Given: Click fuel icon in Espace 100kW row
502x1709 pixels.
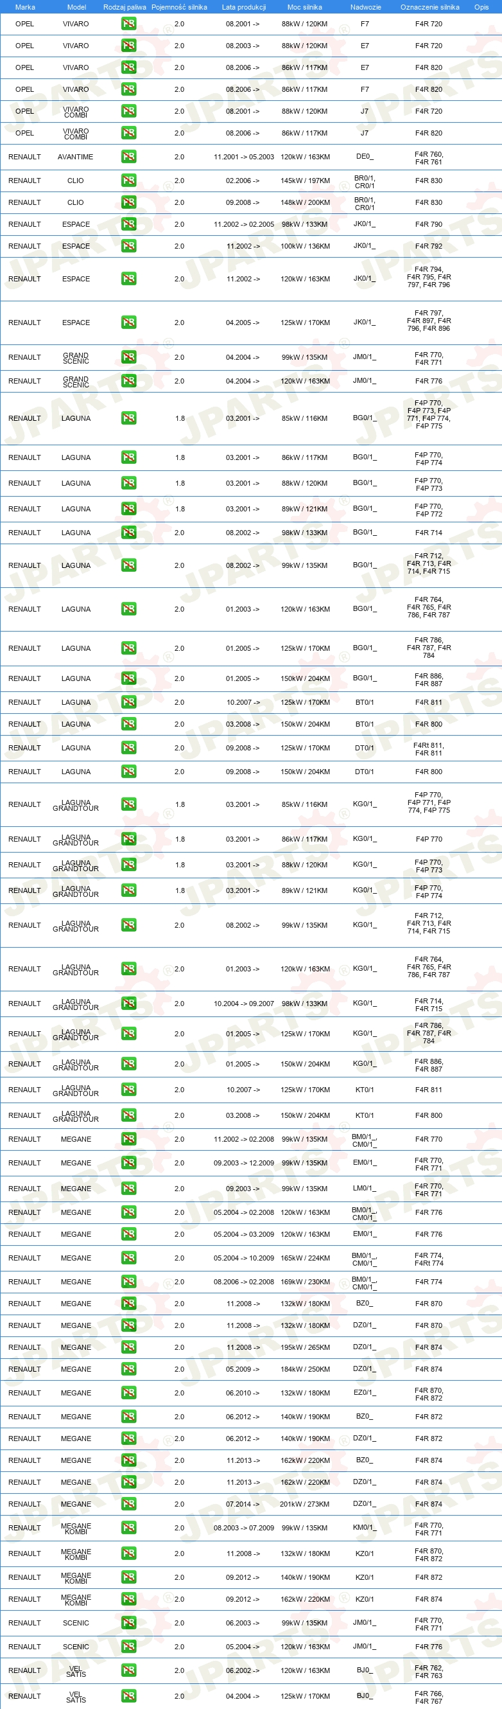Looking at the screenshot, I should click(128, 246).
